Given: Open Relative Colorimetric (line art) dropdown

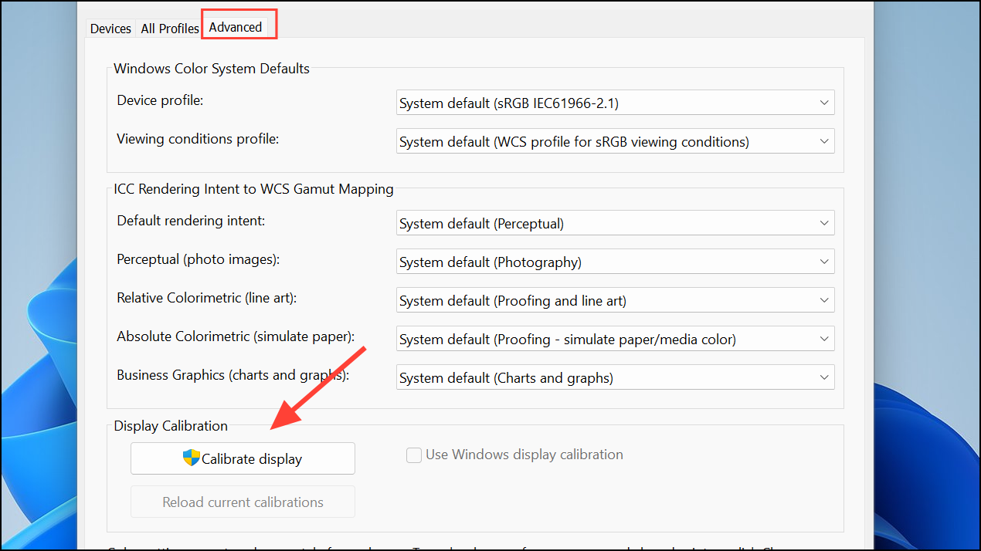Looking at the screenshot, I should tap(616, 300).
